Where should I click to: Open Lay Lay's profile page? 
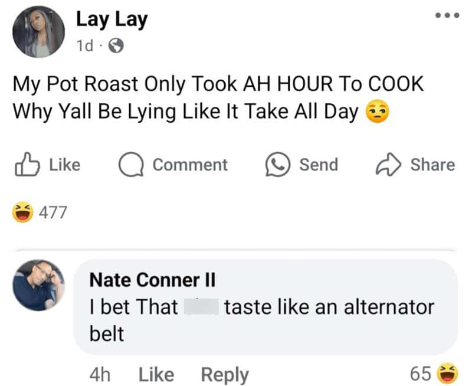(110, 19)
